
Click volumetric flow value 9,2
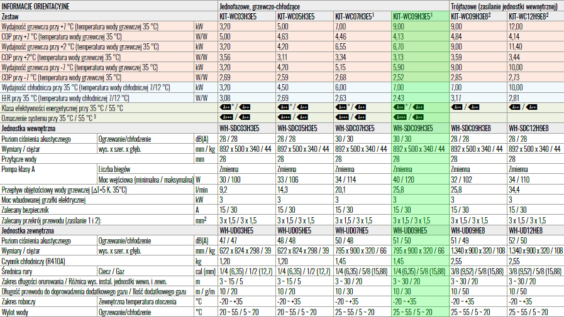[223, 190]
